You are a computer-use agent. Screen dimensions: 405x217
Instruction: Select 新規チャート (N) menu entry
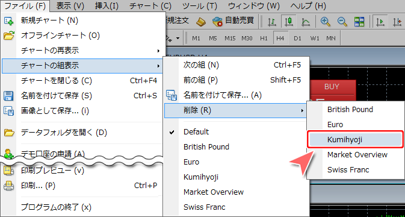[x=82, y=20]
